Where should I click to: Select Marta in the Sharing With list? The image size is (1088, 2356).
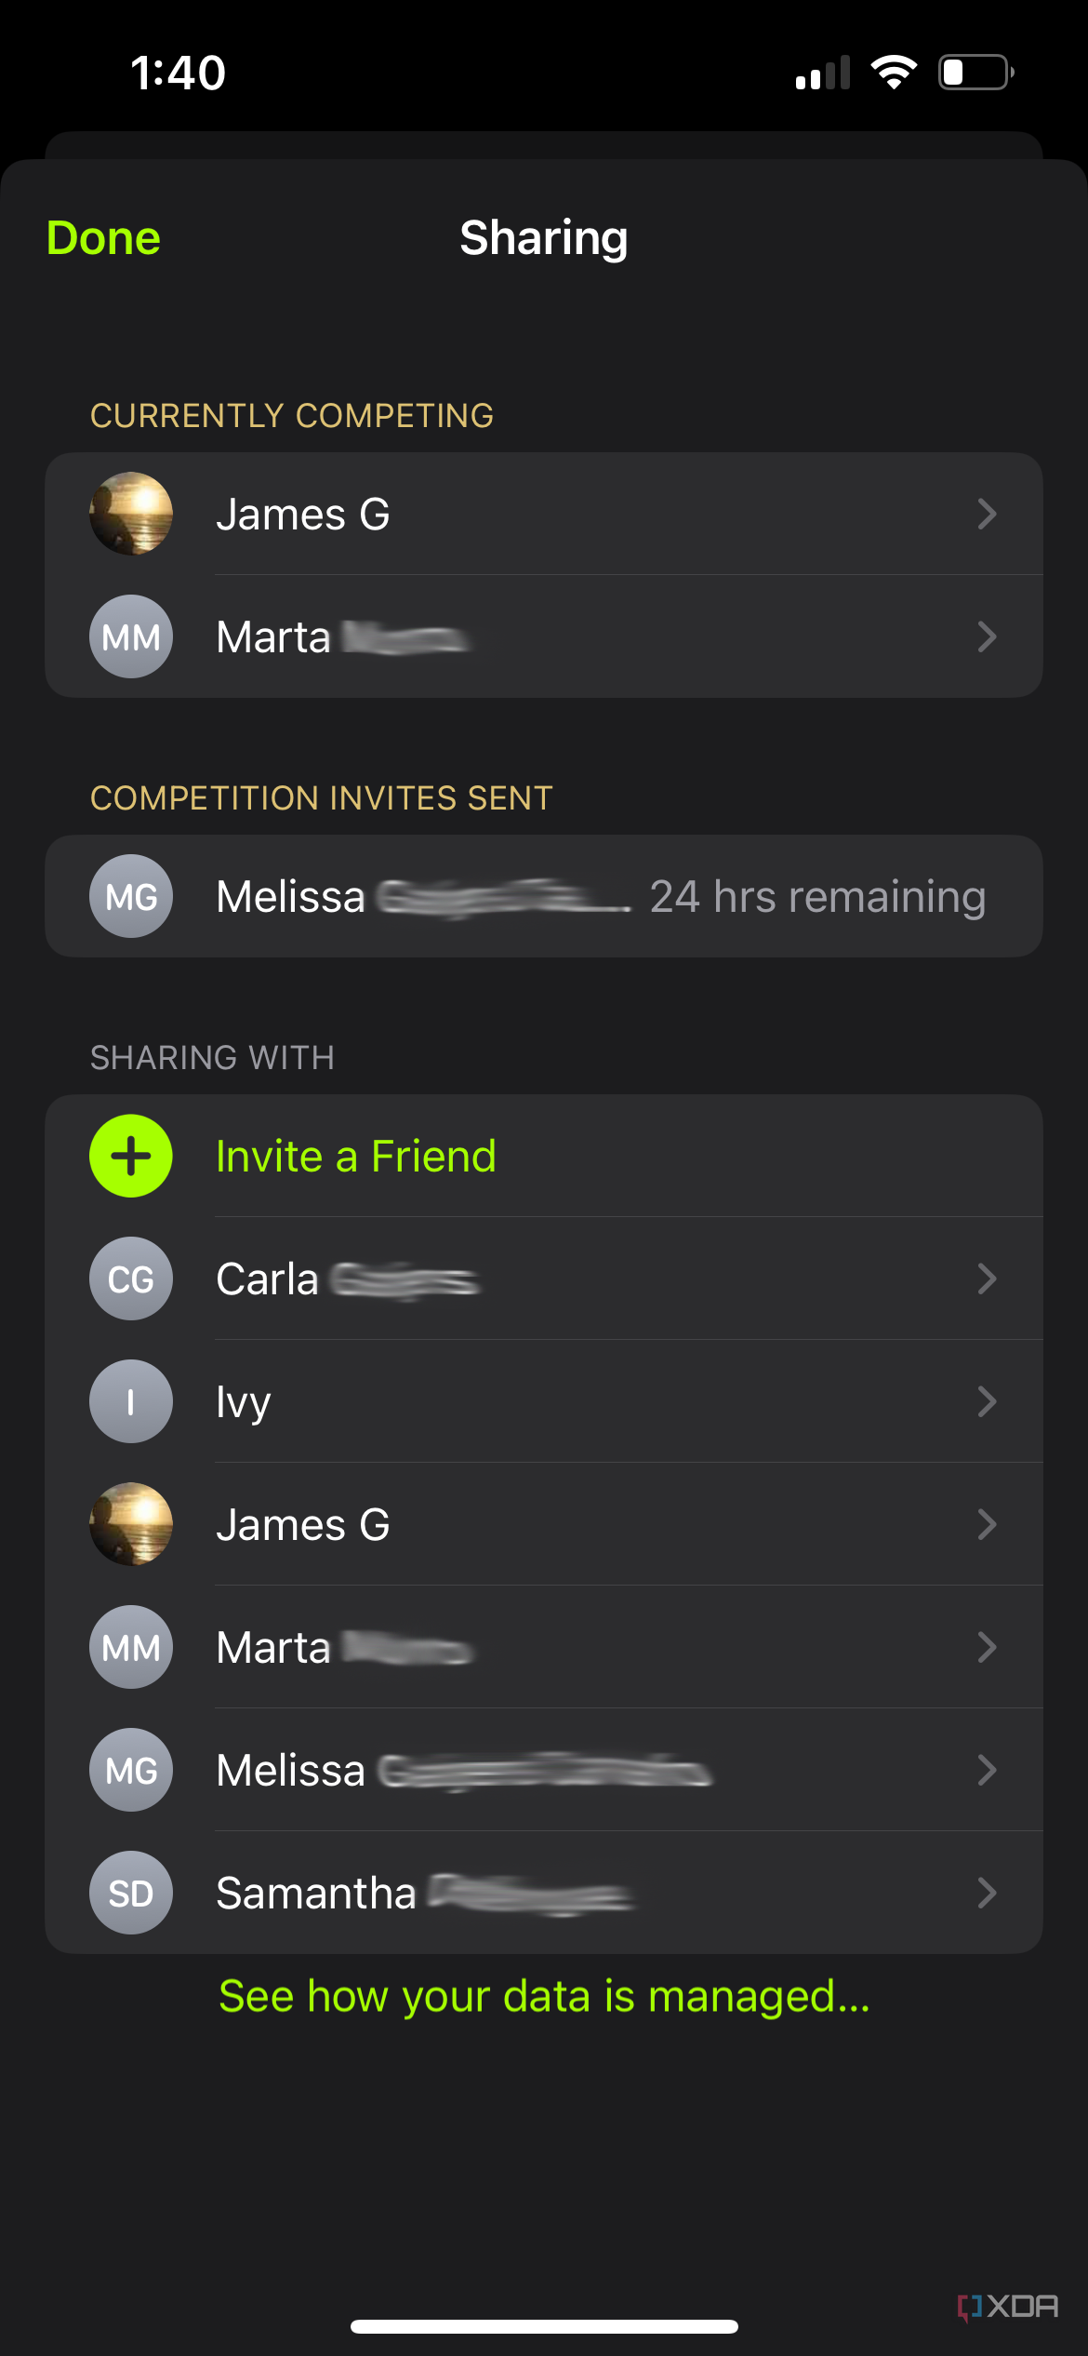273,1648
